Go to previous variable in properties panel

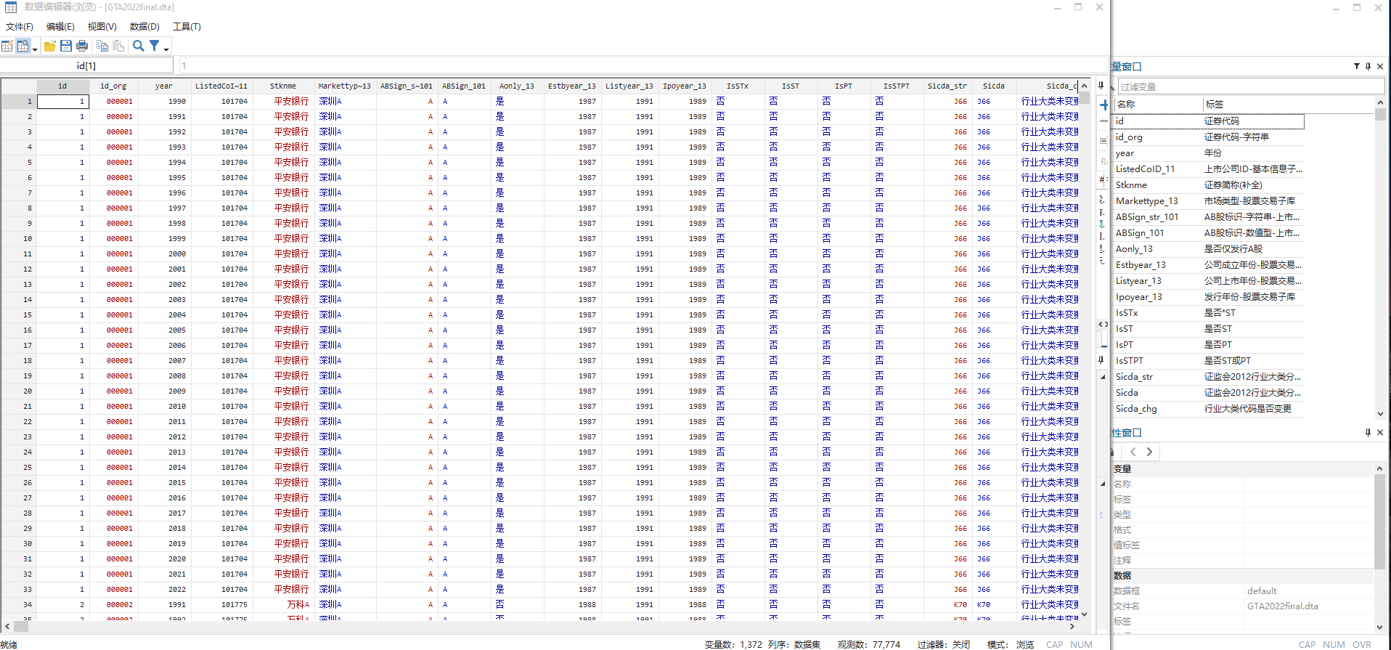coord(1133,452)
